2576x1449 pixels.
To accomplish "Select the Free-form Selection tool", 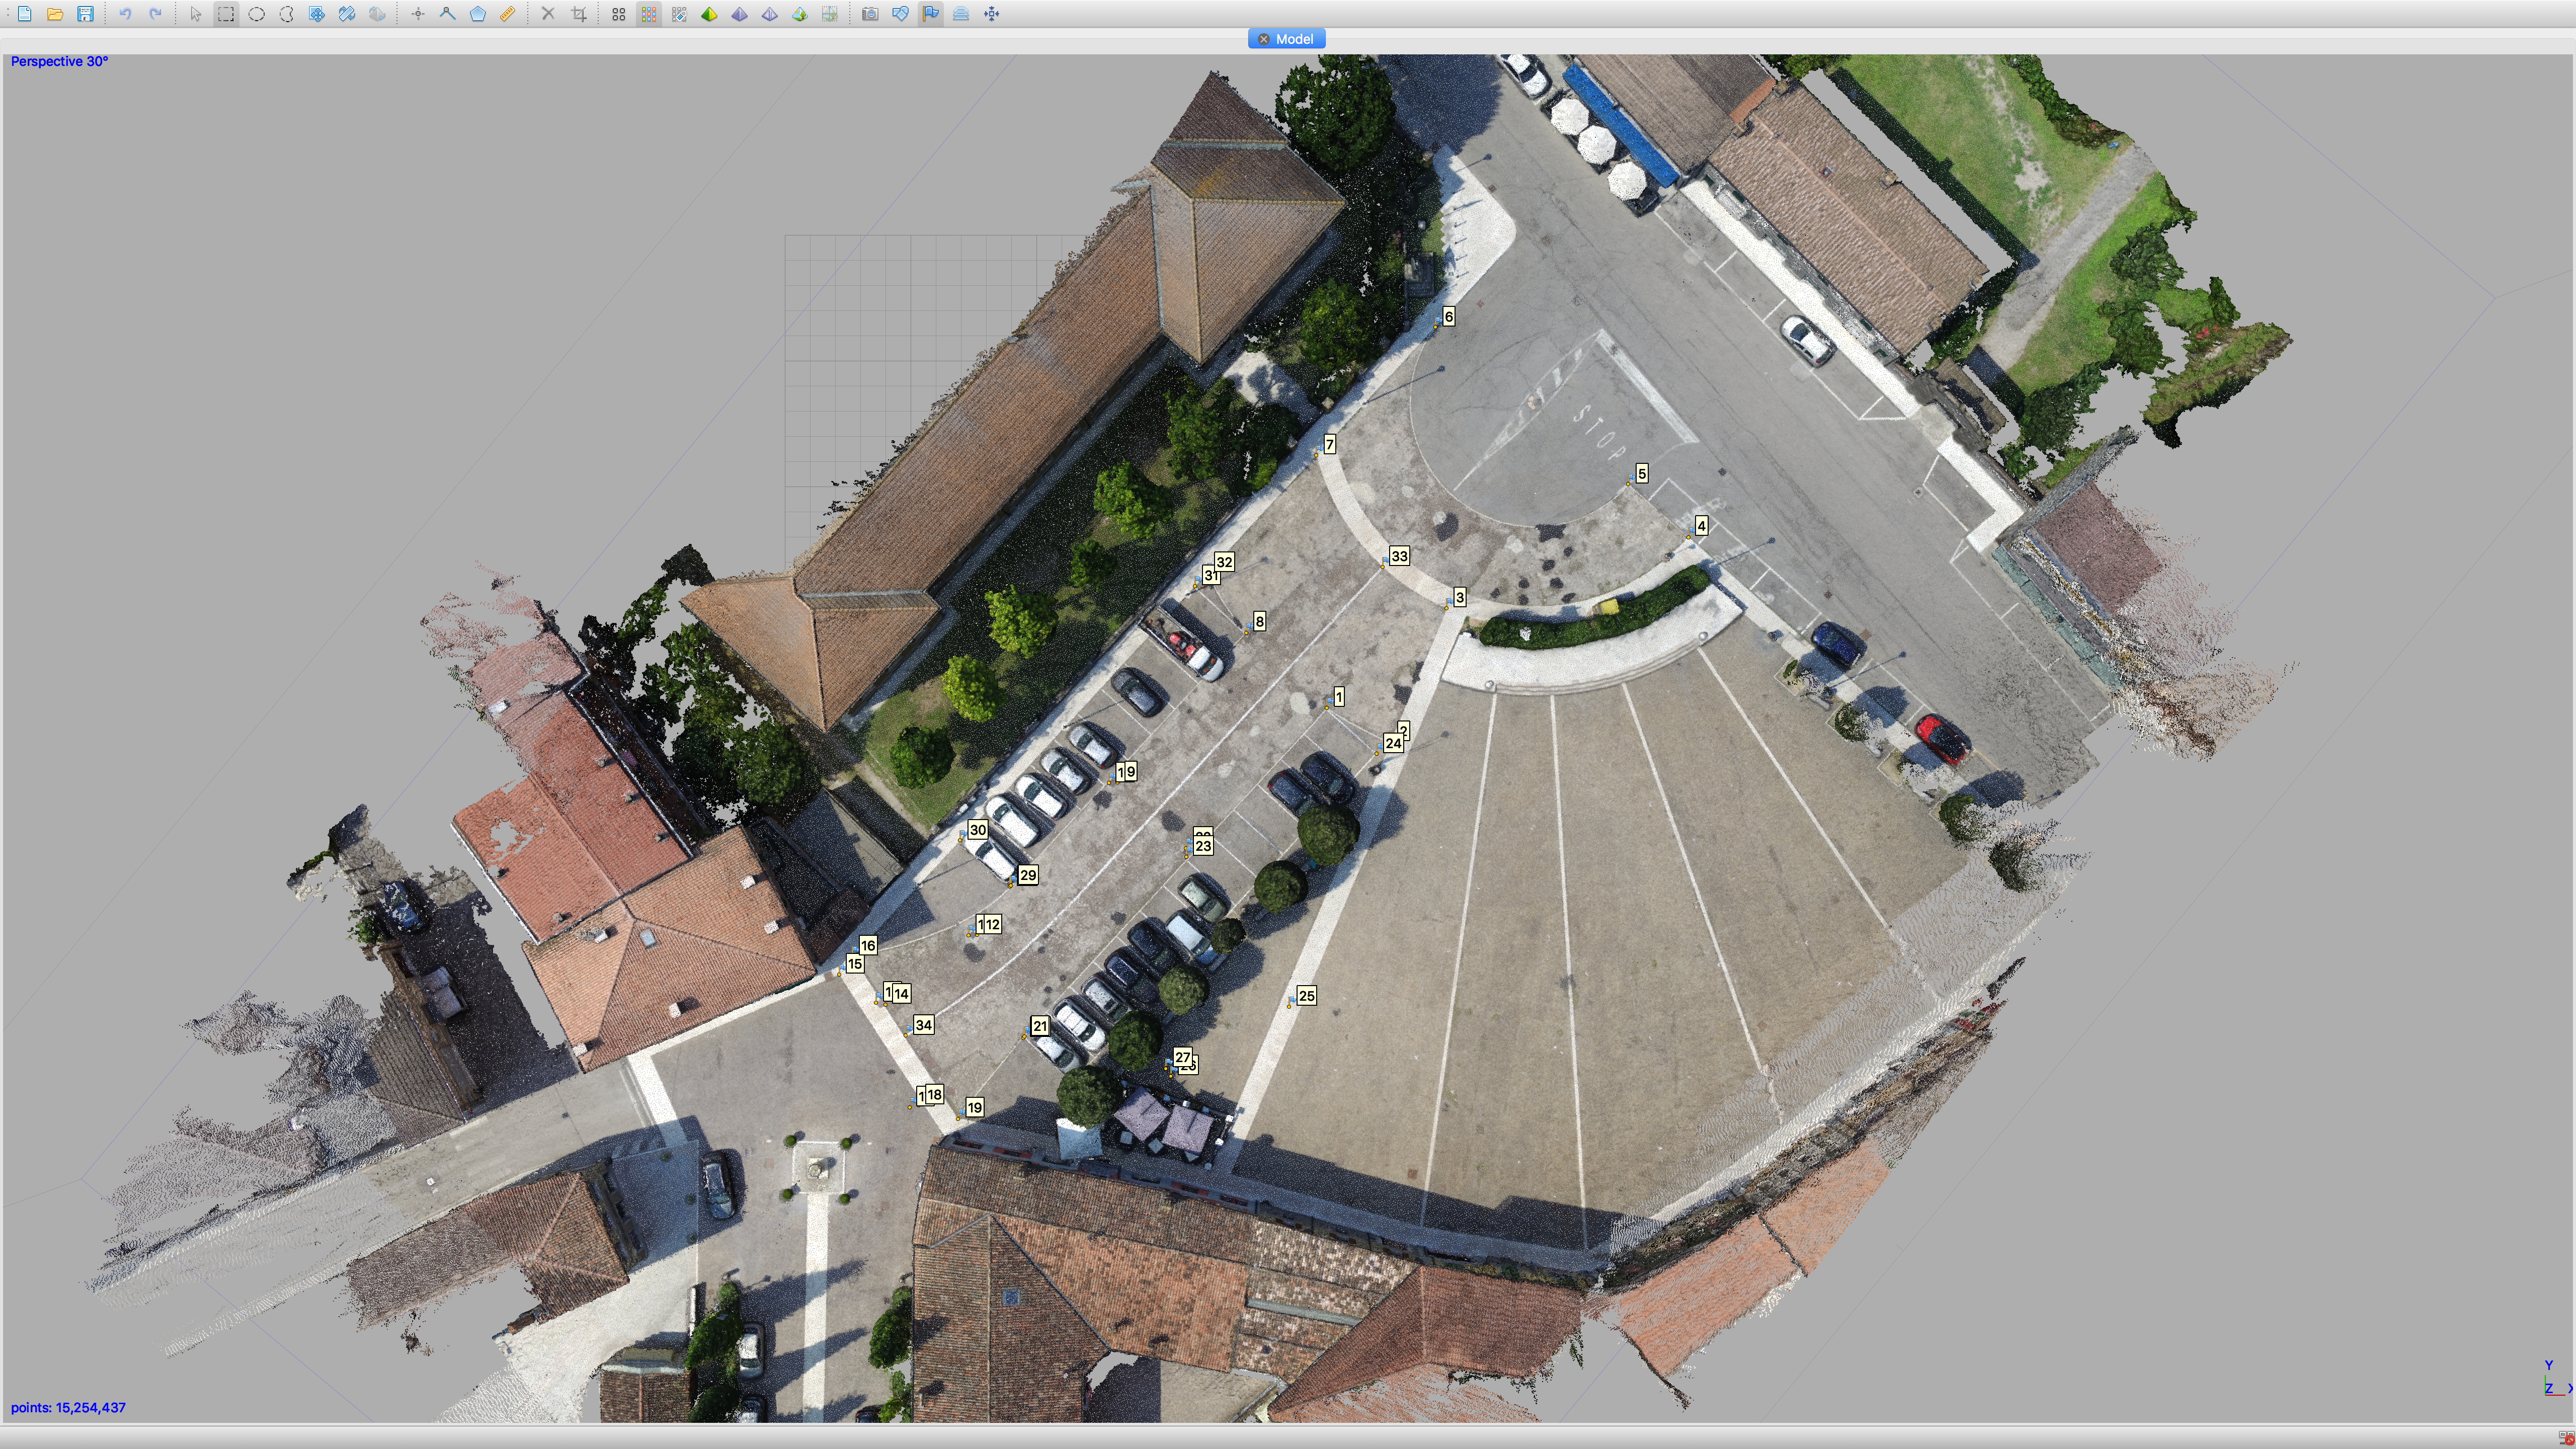I will (286, 14).
